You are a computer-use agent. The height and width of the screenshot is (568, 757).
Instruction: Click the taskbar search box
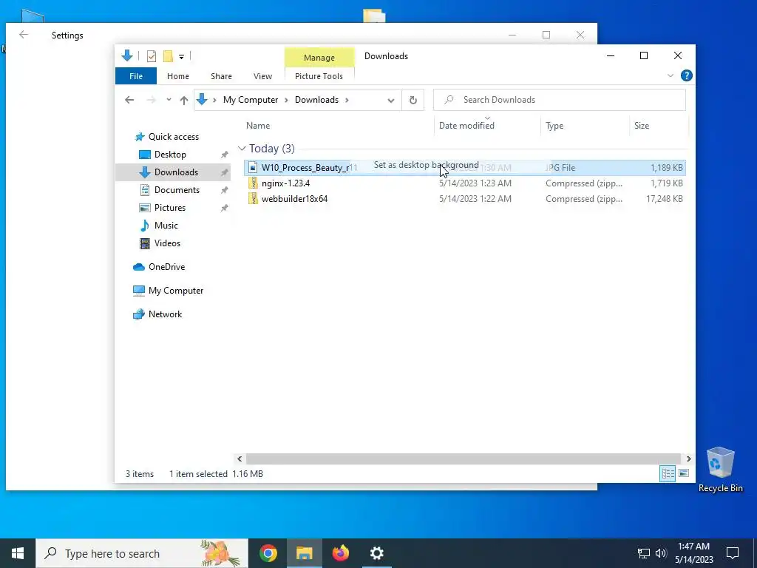coord(142,553)
